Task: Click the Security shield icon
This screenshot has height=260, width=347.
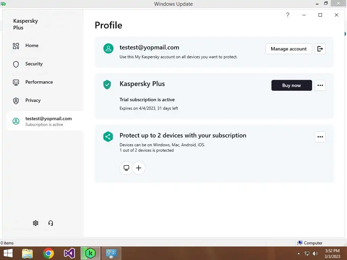Action: (16, 64)
